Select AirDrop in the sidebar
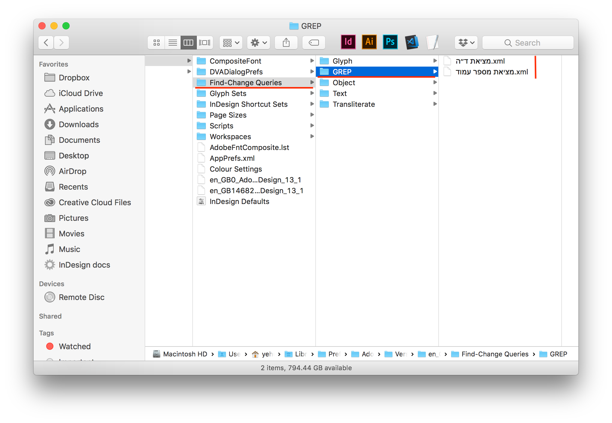The width and height of the screenshot is (612, 423). pyautogui.click(x=73, y=171)
